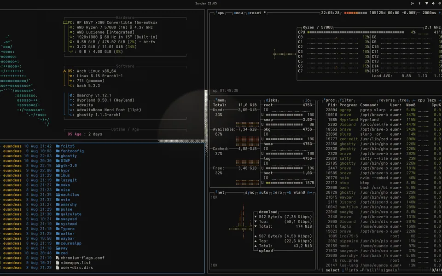Toggle the disks view in btop mem box

[x=272, y=100]
